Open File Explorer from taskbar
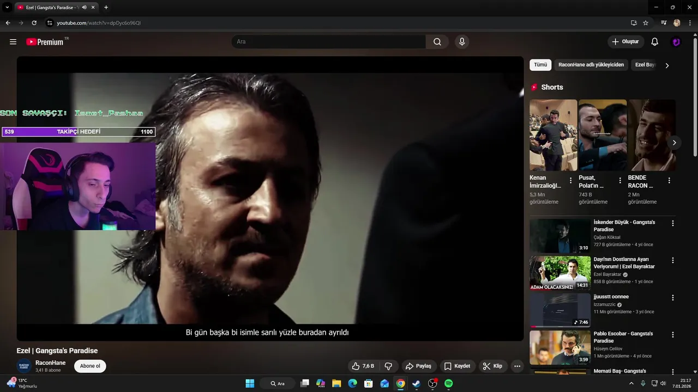 336,383
